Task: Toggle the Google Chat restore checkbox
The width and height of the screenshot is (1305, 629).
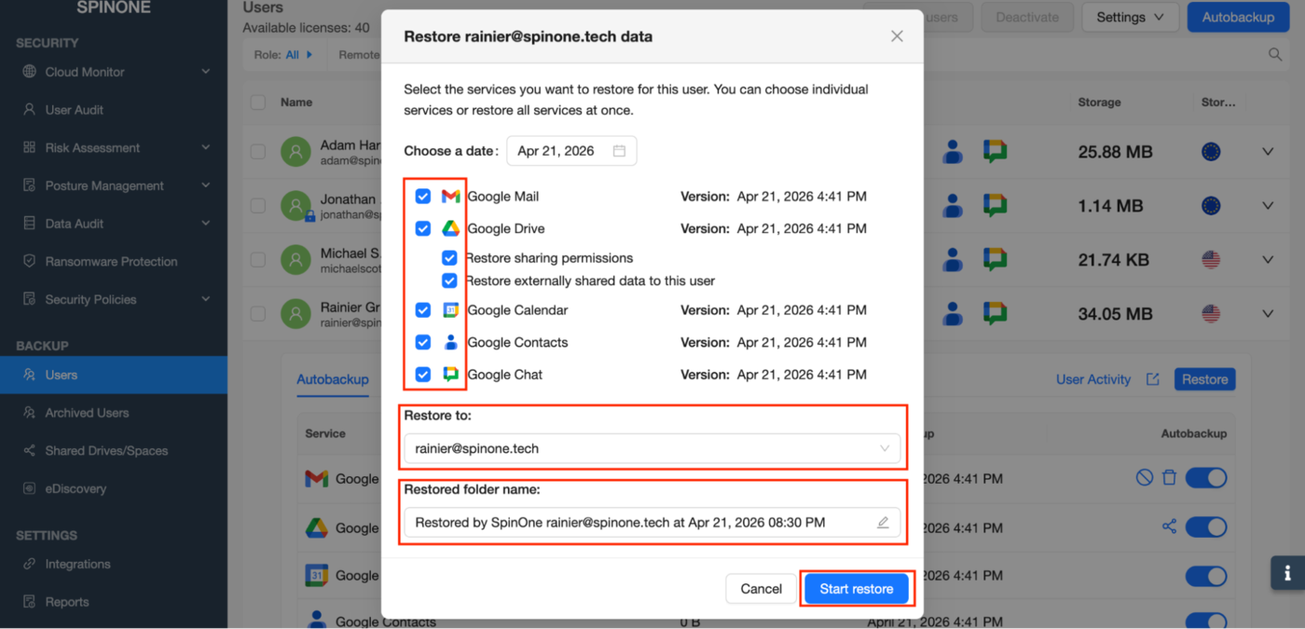Action: pos(423,375)
